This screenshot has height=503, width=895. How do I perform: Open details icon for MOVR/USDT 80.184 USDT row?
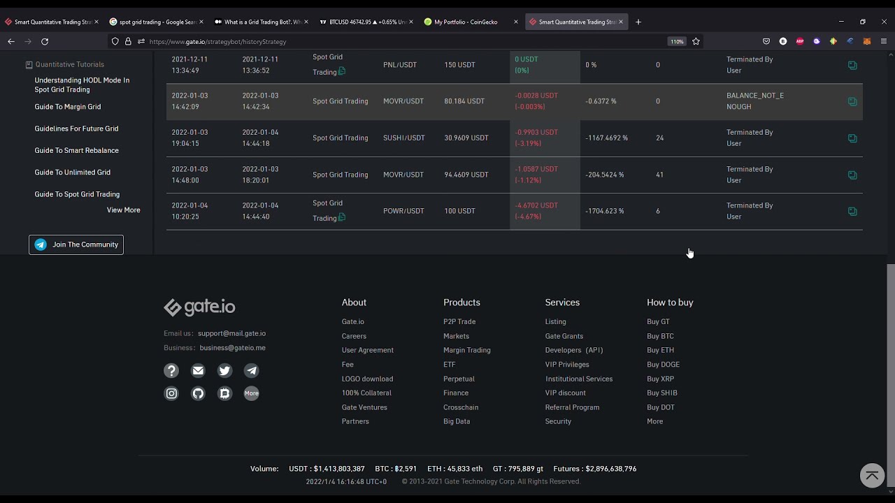pyautogui.click(x=852, y=101)
